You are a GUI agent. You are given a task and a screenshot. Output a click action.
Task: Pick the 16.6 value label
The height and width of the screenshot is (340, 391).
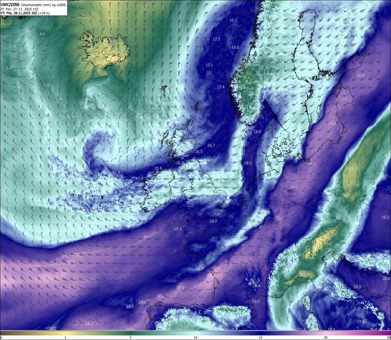235,48
